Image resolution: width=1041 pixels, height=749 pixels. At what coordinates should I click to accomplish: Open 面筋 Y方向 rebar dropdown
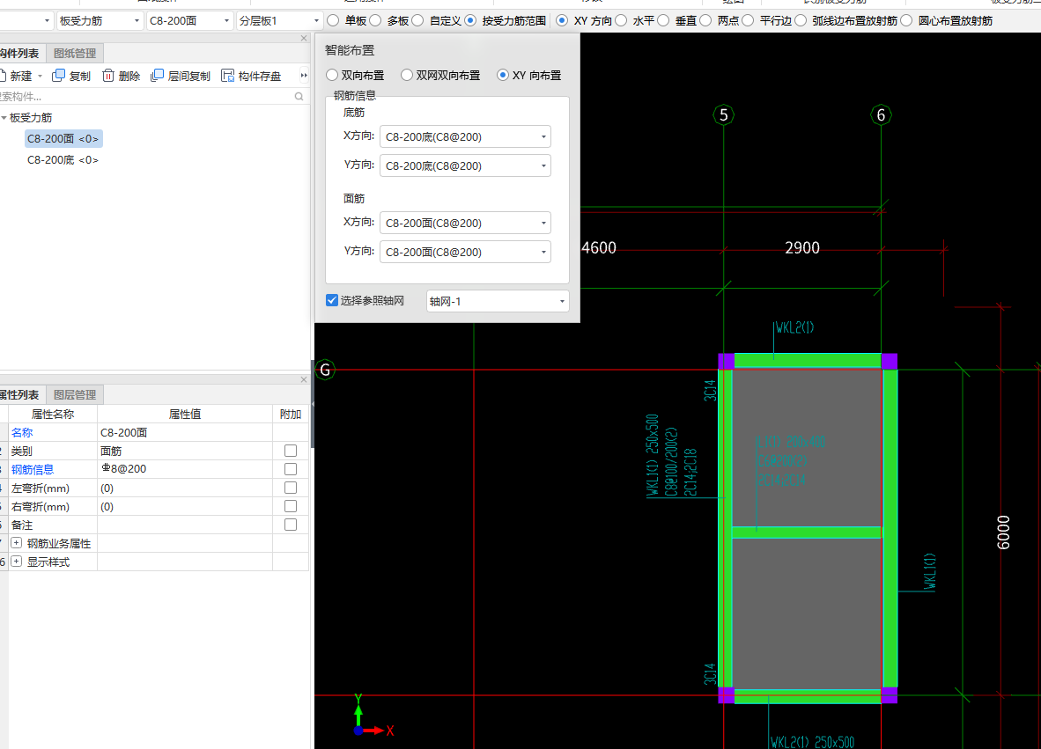tap(465, 252)
